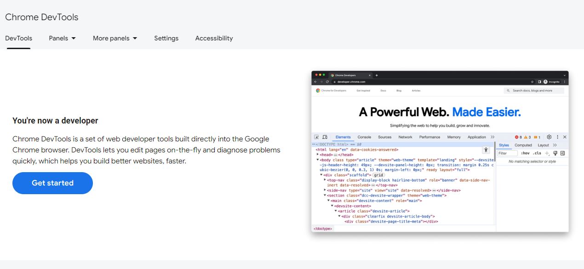This screenshot has width=584, height=269.
Task: Select the Styles sidebar tab in screenshot
Action: coord(504,145)
